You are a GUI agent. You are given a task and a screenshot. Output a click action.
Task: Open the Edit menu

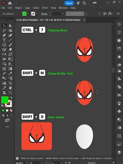pos(10,8)
